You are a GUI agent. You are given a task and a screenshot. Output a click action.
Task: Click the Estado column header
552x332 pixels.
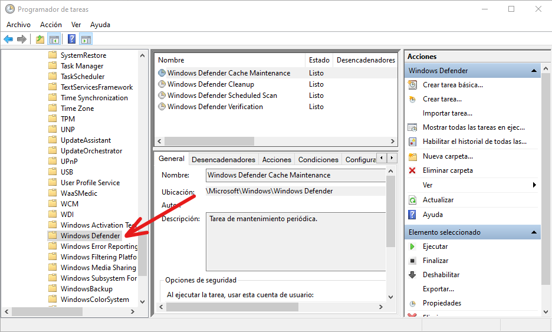[x=319, y=60]
